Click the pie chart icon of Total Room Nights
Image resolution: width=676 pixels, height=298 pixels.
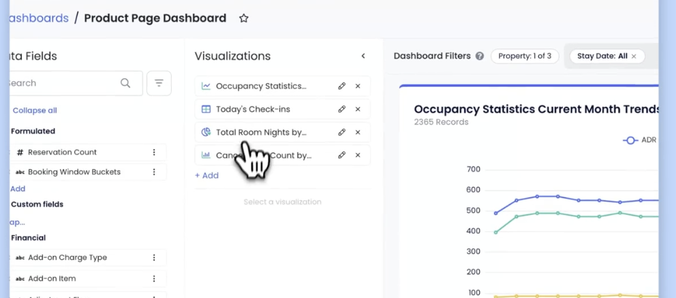(x=206, y=132)
